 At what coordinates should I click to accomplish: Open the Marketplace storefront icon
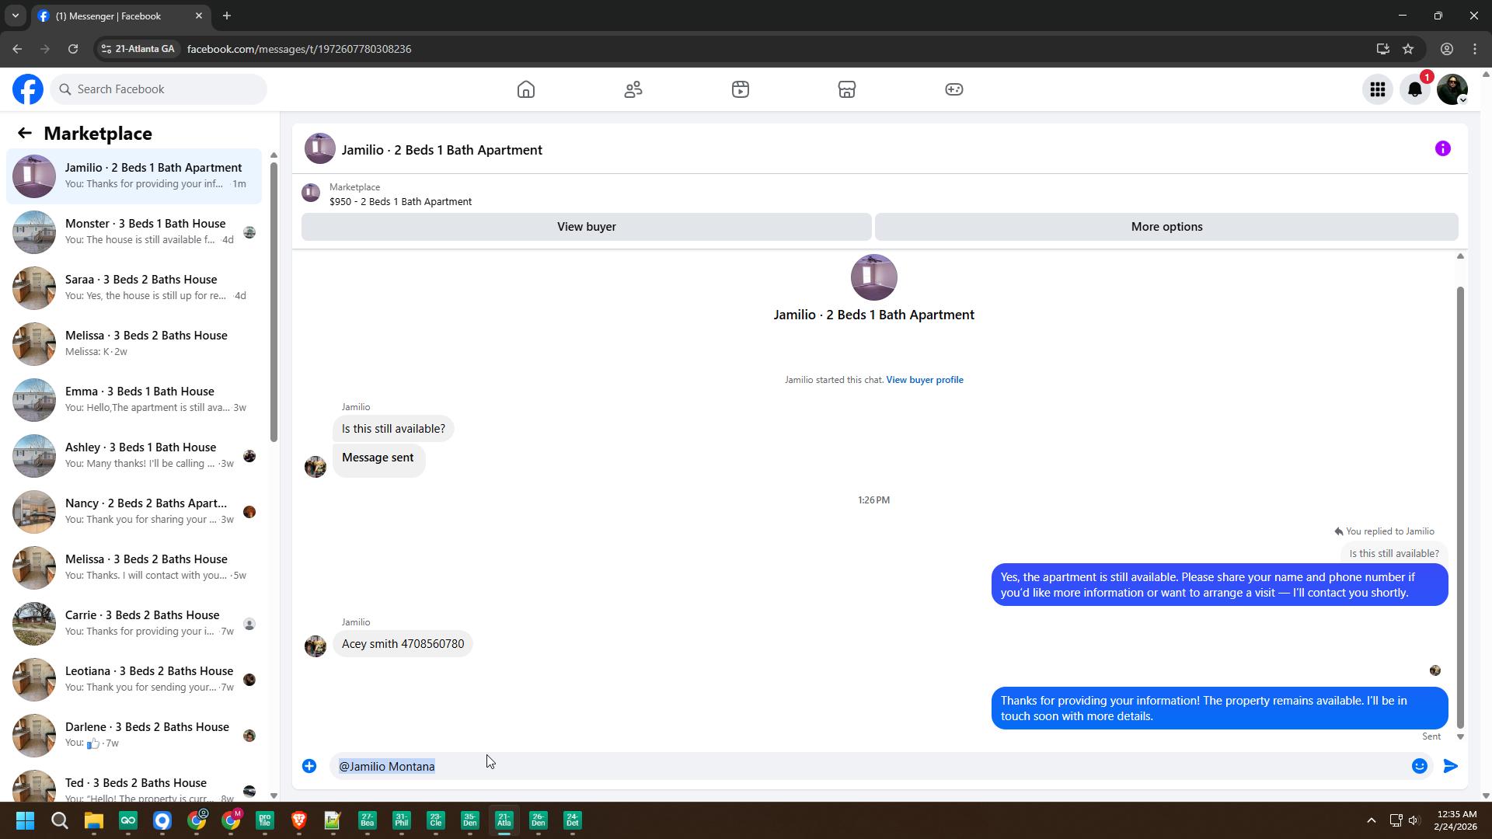(847, 89)
